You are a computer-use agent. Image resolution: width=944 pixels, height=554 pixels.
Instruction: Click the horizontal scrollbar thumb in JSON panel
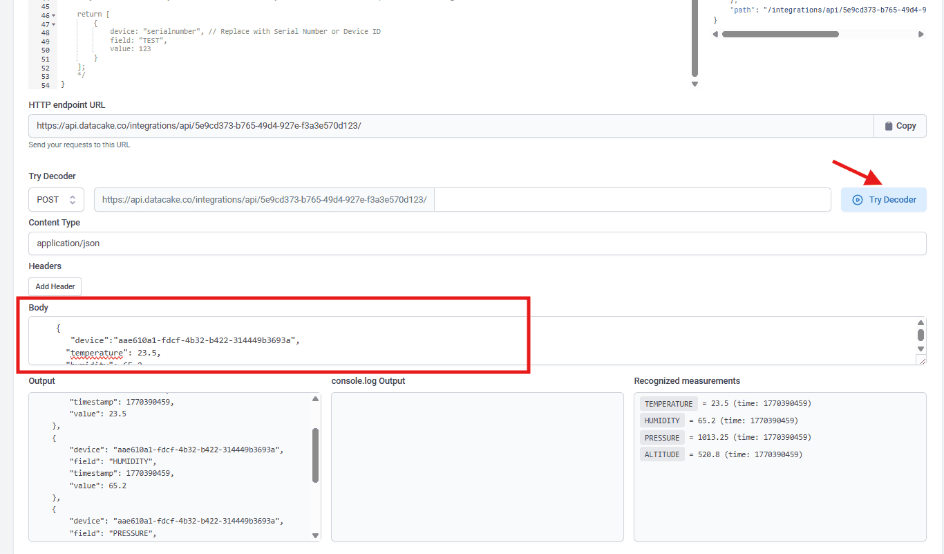[780, 34]
